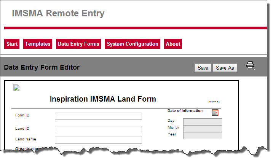This screenshot has width=273, height=164.
Task: Click the Save As button
Action: point(225,68)
